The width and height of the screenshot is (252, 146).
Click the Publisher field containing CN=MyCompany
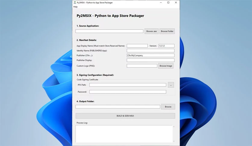pyautogui.click(x=150, y=56)
